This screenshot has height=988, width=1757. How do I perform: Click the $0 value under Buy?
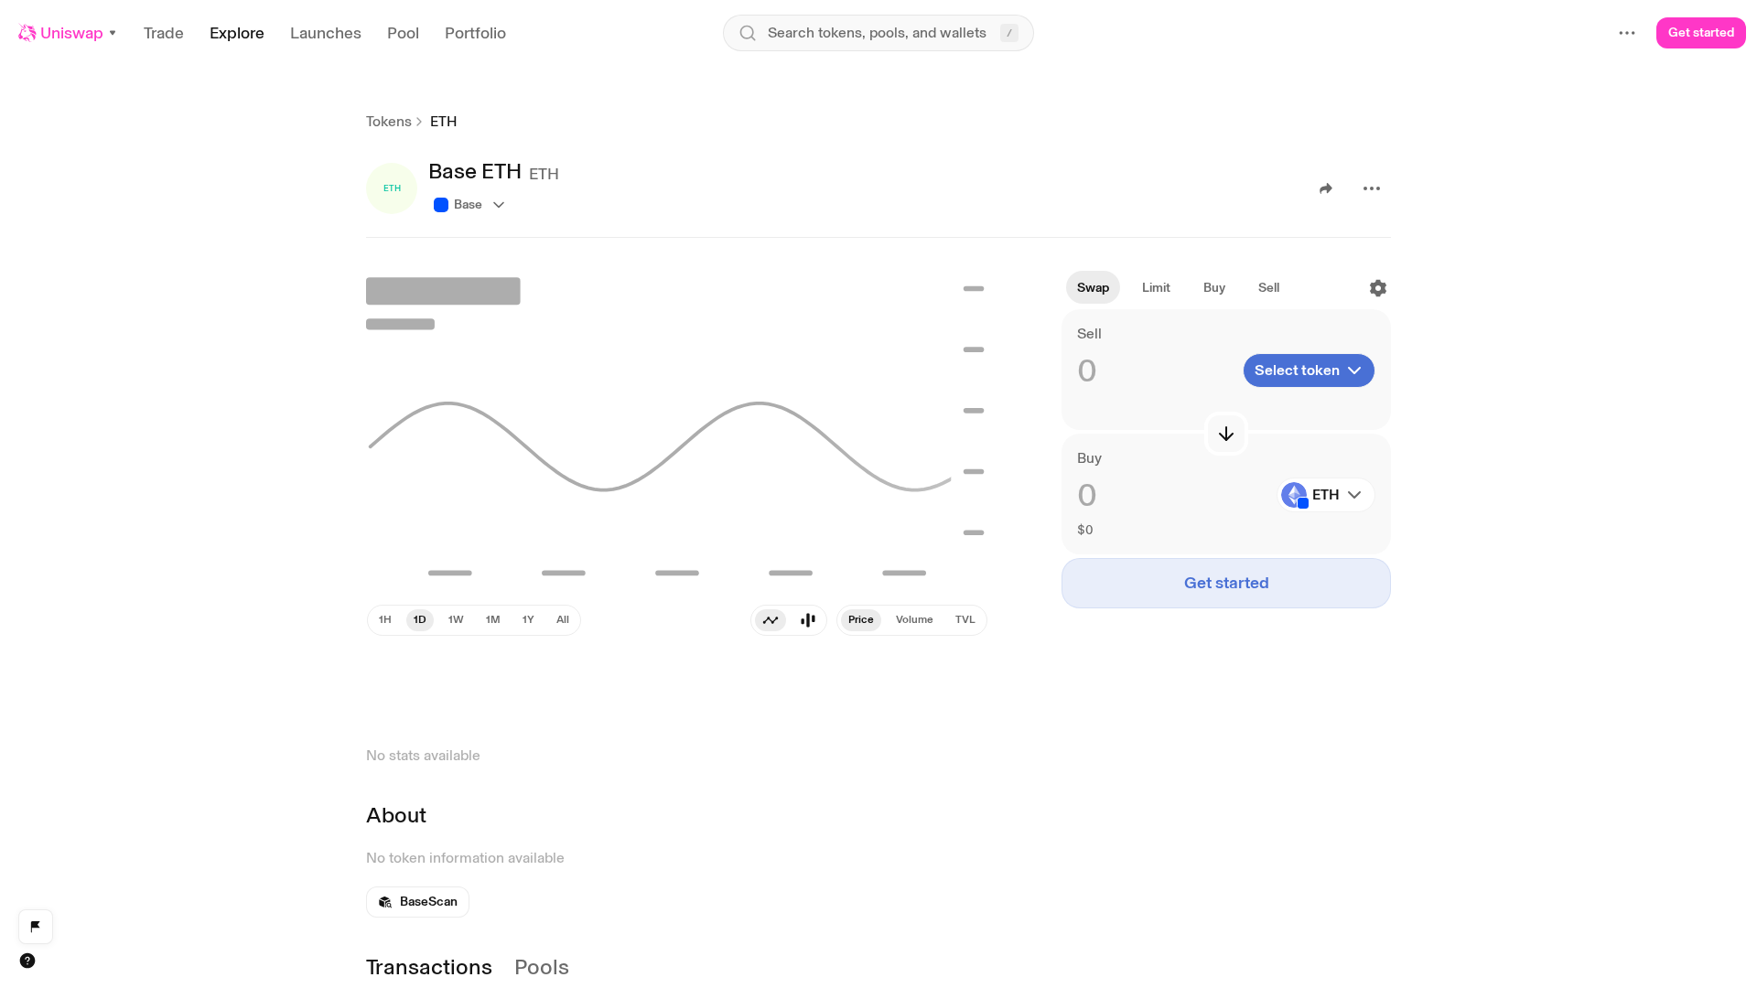[1085, 530]
